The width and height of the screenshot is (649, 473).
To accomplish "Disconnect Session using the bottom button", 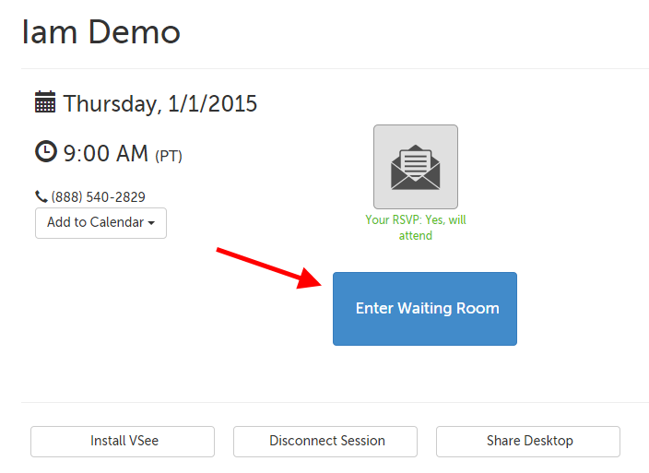I will point(325,442).
